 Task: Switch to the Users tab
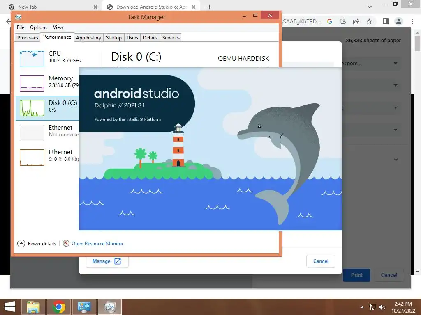pos(132,37)
